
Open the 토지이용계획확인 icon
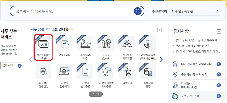click(x=127, y=44)
